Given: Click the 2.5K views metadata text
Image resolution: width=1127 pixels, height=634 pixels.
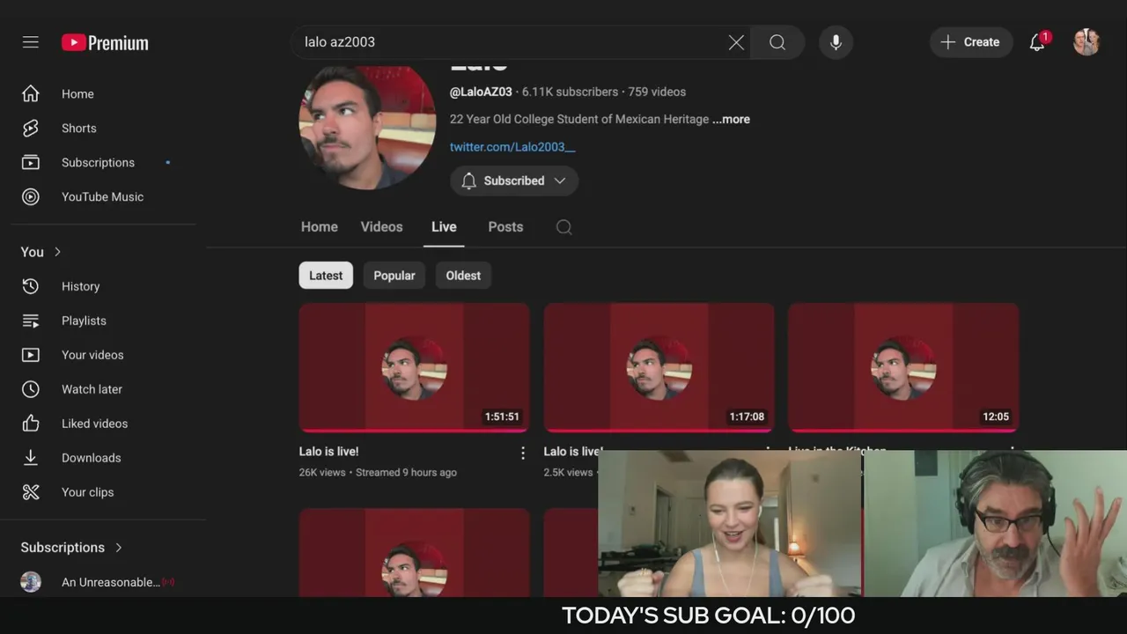Looking at the screenshot, I should pos(568,473).
